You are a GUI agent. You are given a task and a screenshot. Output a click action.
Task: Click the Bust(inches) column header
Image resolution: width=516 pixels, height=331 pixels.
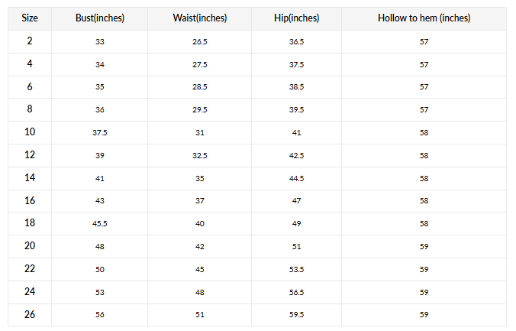(x=100, y=18)
